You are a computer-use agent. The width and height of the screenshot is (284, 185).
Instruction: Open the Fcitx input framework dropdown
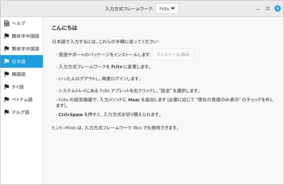[167, 9]
